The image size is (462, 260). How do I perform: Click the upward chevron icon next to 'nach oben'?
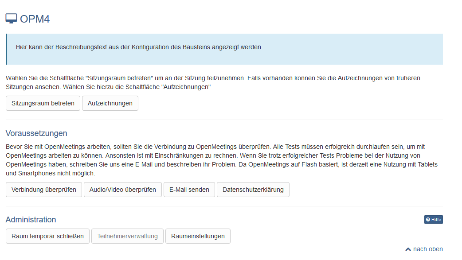(407, 249)
